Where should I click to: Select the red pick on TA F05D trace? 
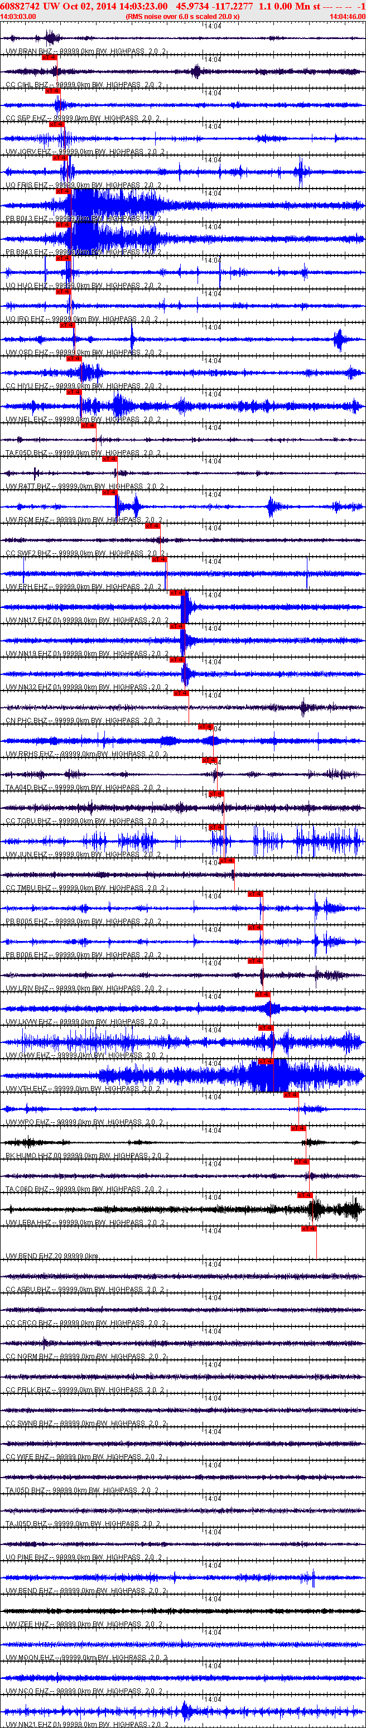(88, 425)
